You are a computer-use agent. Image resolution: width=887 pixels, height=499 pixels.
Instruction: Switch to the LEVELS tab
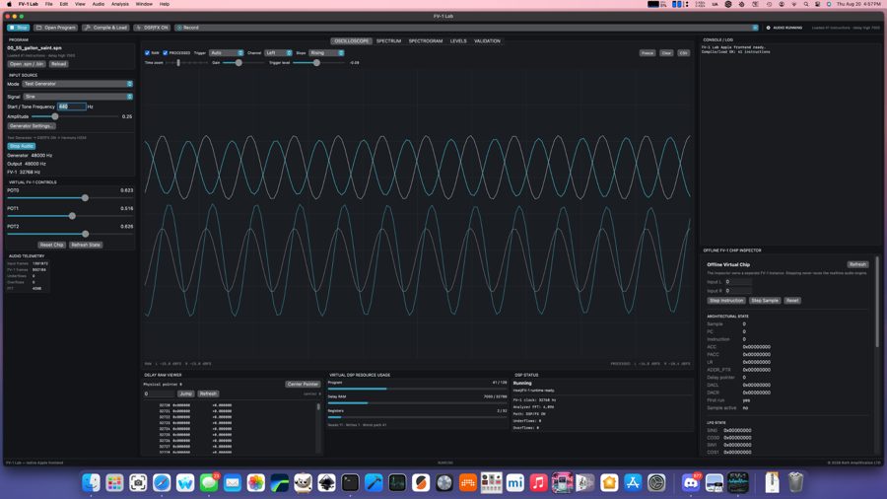pyautogui.click(x=458, y=40)
